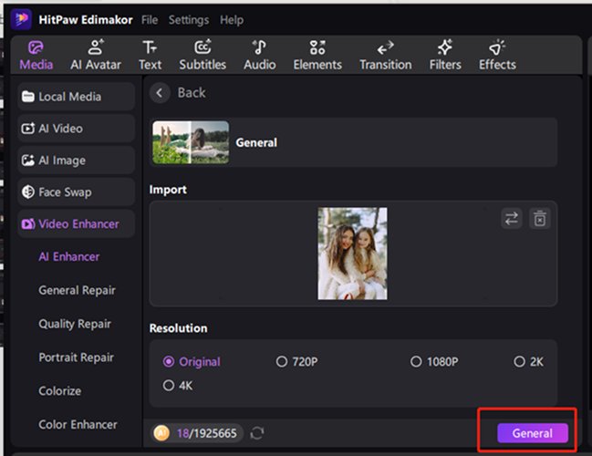592x456 pixels.
Task: Open the Filters tab
Action: (x=445, y=56)
